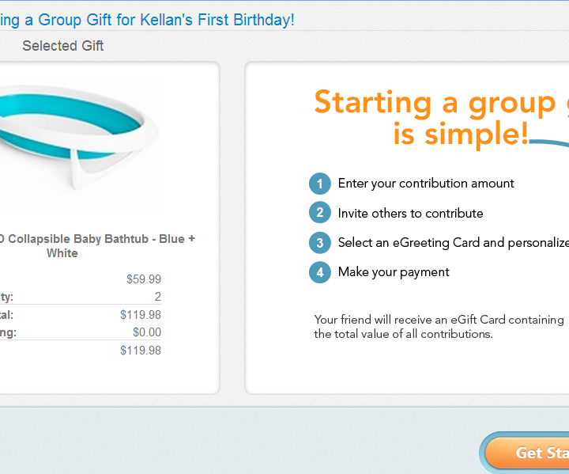The width and height of the screenshot is (569, 474).
Task: Click 'Make your payment' step text
Action: point(394,272)
